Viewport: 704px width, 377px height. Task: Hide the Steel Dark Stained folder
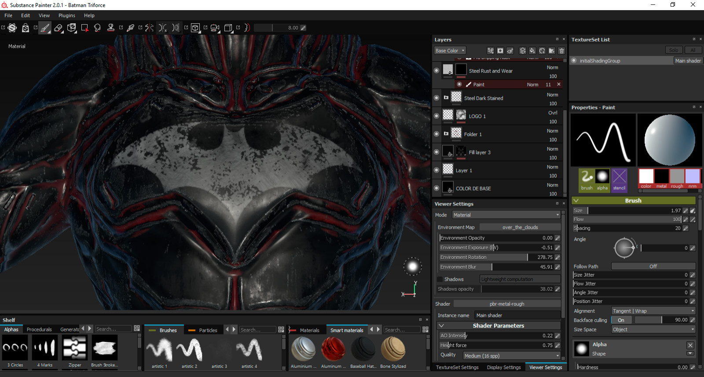pyautogui.click(x=436, y=98)
